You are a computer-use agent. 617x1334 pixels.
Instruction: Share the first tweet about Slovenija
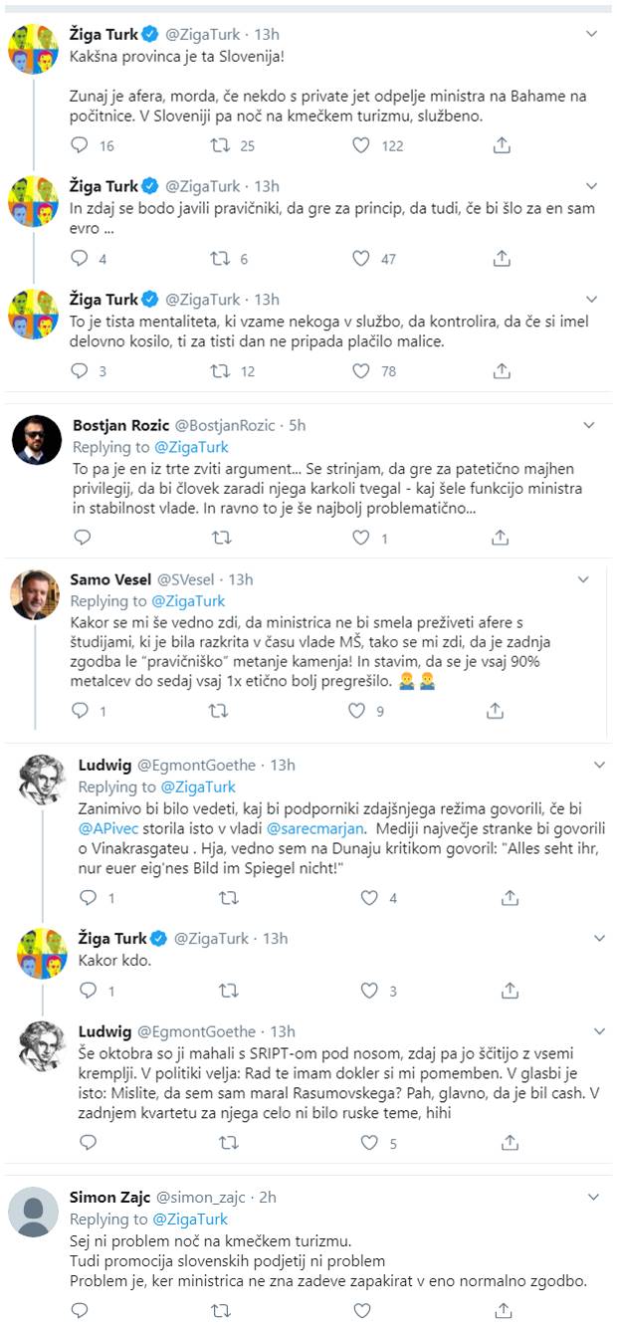503,145
